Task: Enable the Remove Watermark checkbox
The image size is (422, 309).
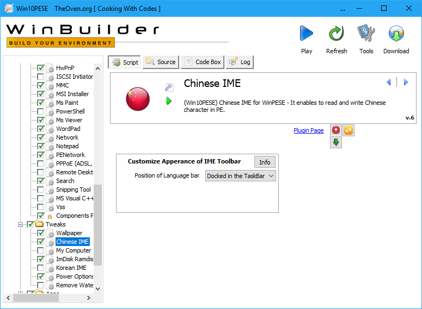Action: coord(40,285)
